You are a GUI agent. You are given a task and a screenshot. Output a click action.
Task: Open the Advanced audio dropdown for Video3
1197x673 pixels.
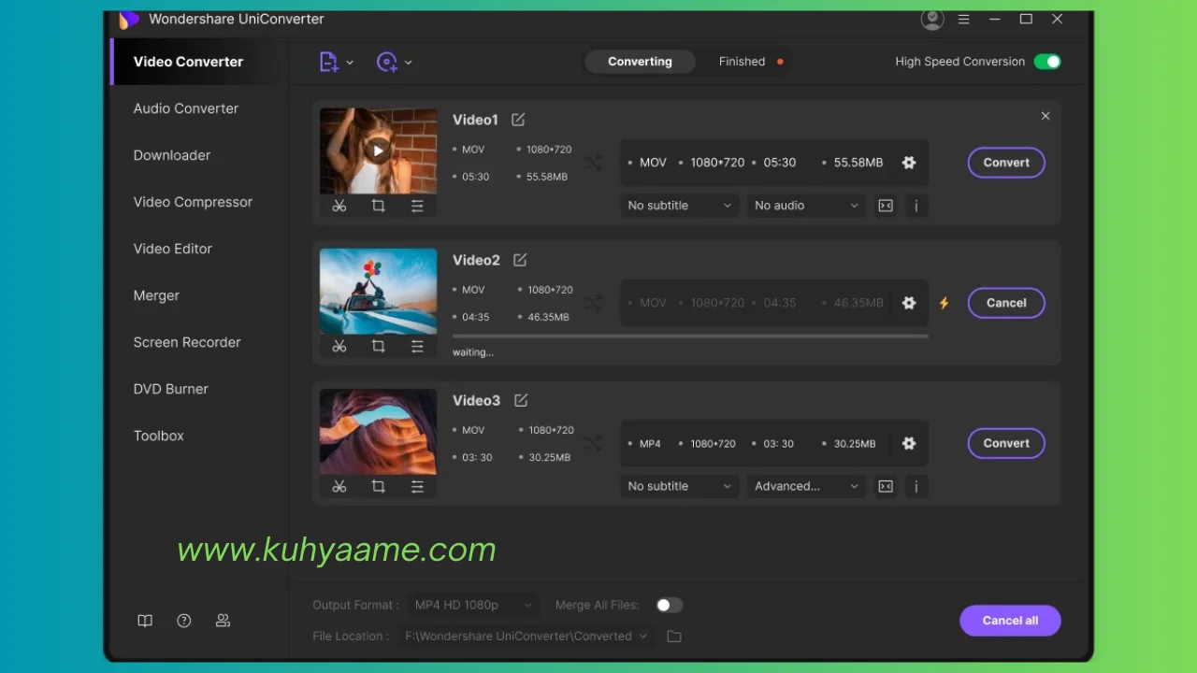806,486
